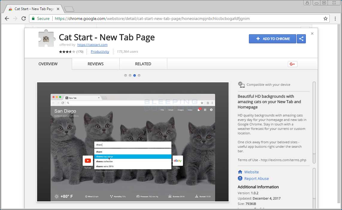Viewport: 342px width, 210px height.
Task: Share the extension using the share icon
Action: pos(301,39)
